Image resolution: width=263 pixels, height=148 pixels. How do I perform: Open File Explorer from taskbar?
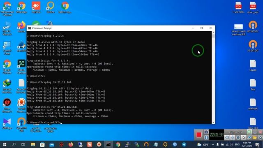click(33, 144)
